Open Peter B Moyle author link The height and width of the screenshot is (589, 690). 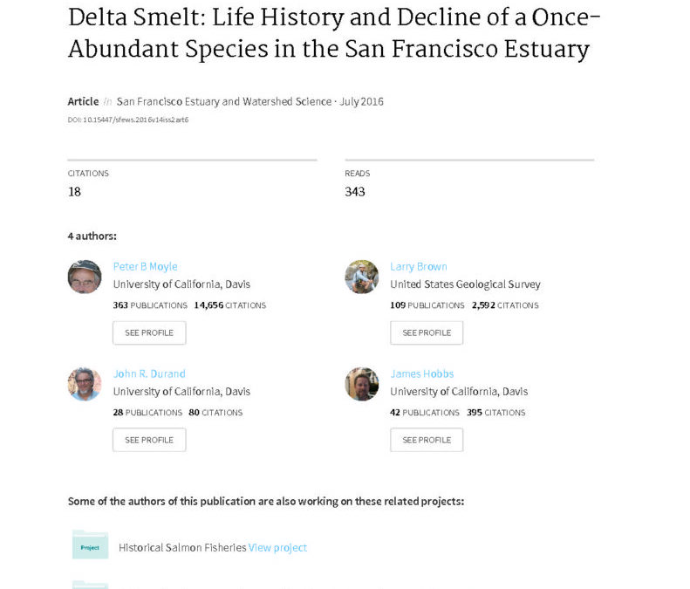point(145,267)
